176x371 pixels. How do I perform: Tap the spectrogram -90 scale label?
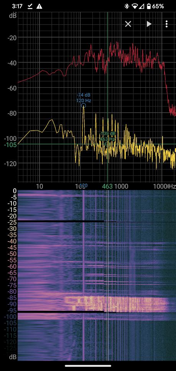12,304
